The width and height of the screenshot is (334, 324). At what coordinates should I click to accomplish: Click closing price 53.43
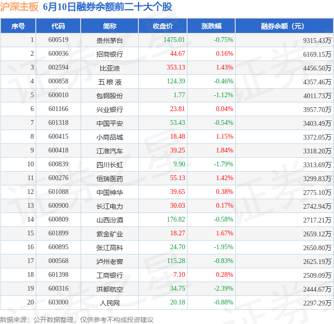pyautogui.click(x=177, y=123)
